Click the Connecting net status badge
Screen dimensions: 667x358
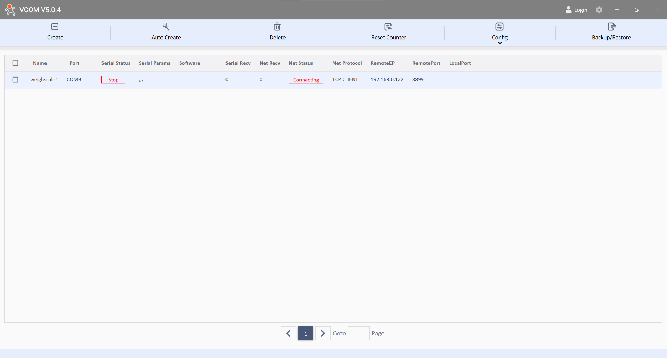click(x=306, y=80)
